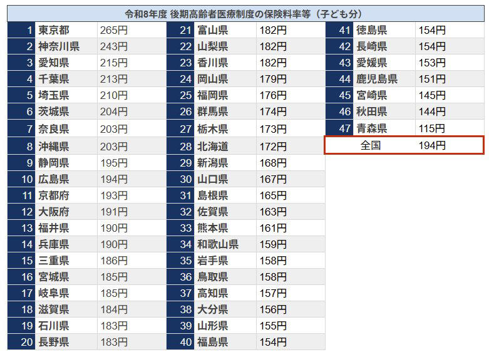This screenshot has width=489, height=352.
Task: Select the 鹿児島県 prefecture name
Action: coord(377,79)
